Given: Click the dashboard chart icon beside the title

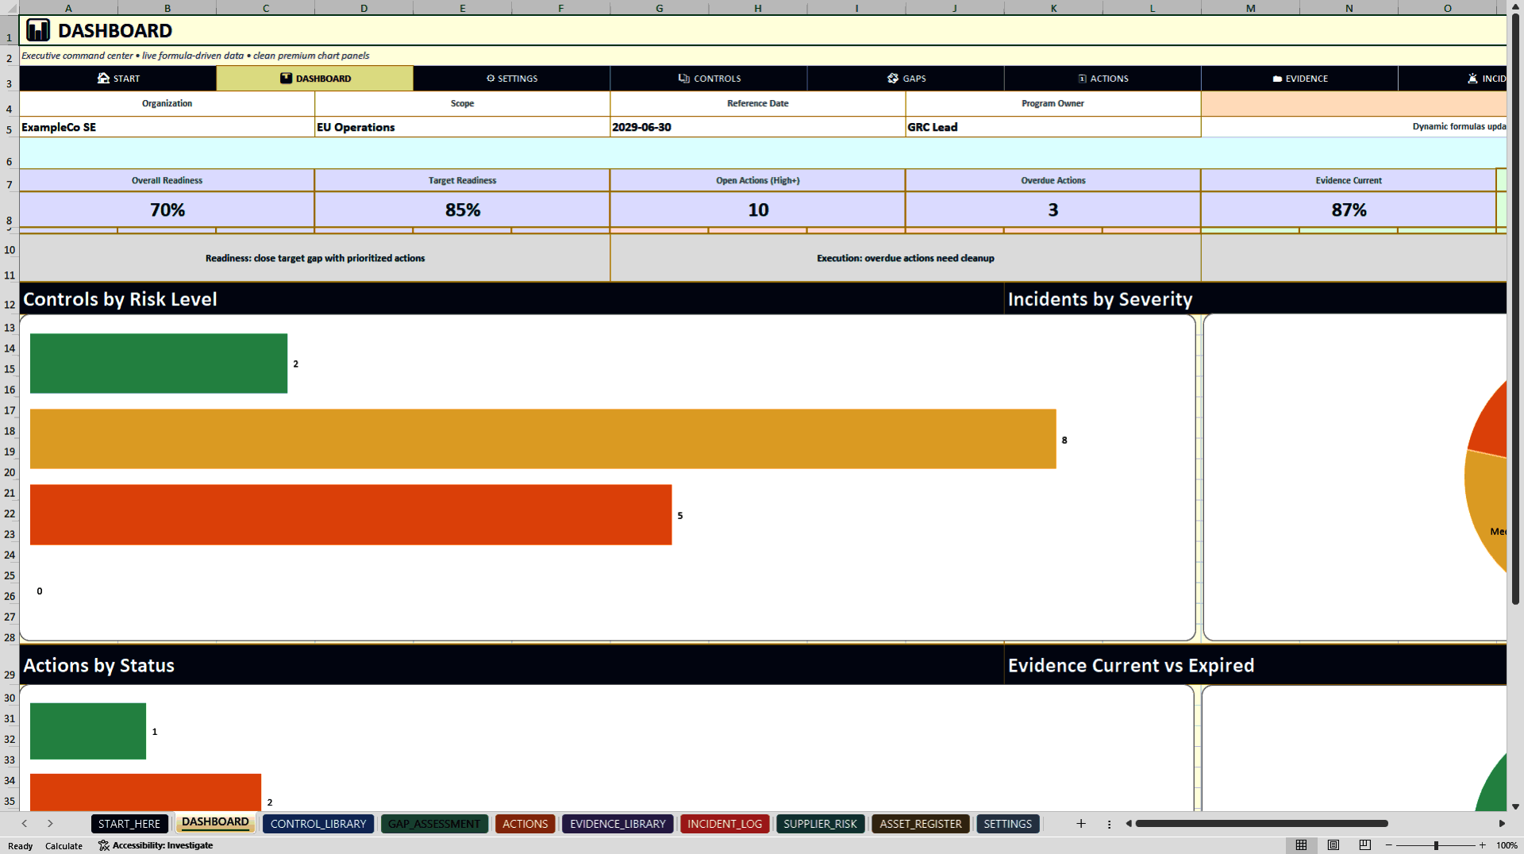Looking at the screenshot, I should pos(37,30).
